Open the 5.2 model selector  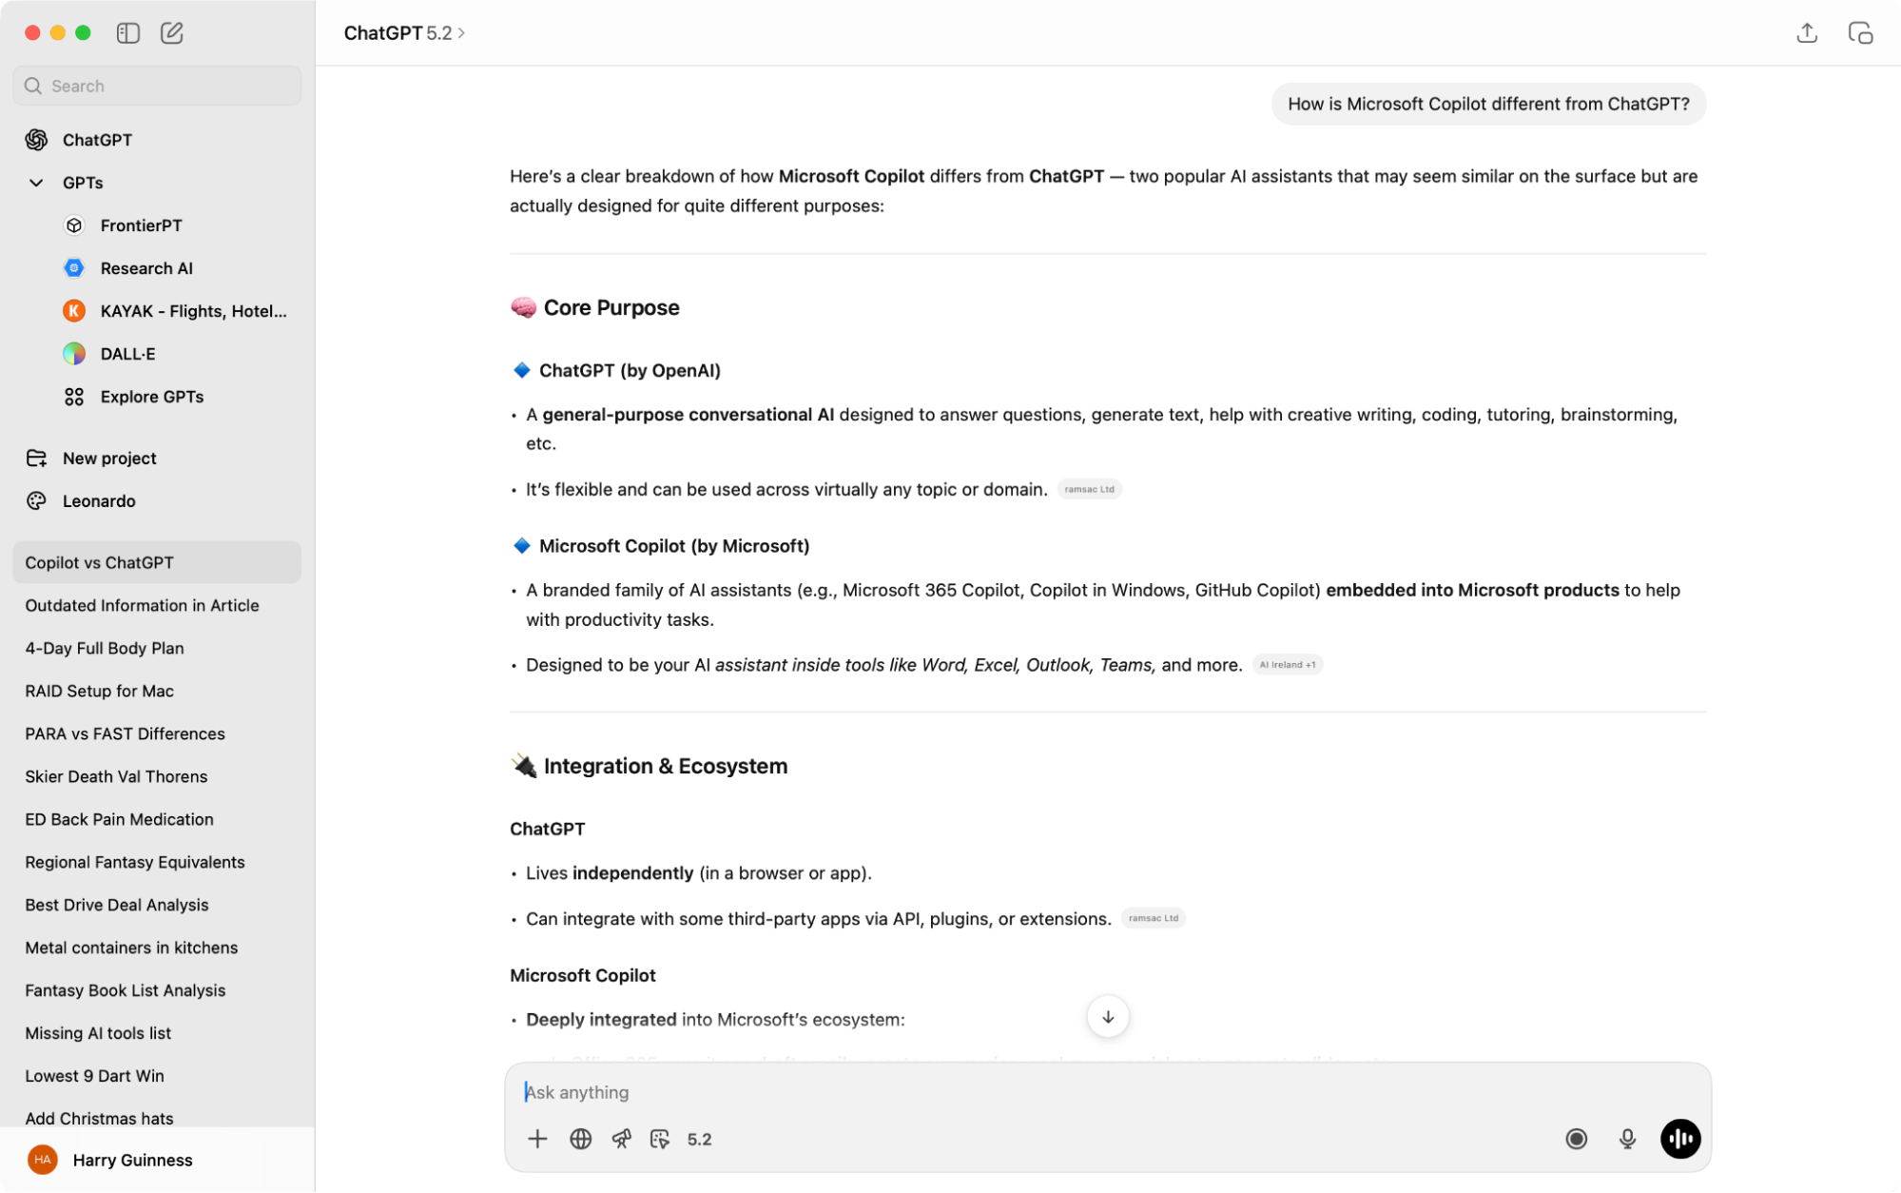click(699, 1139)
